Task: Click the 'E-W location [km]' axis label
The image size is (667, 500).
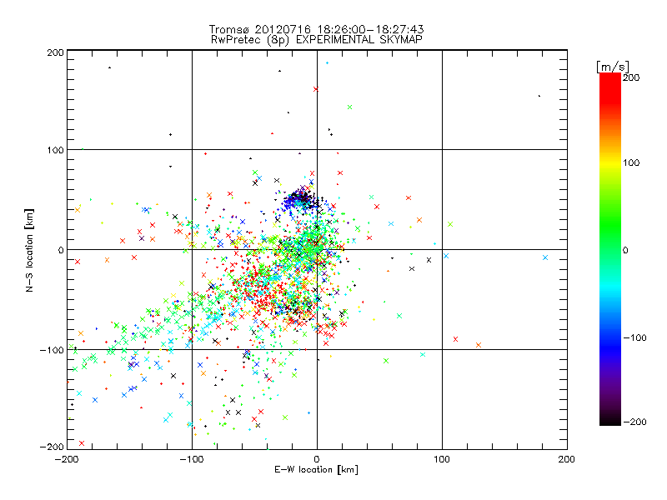Action: [316, 469]
